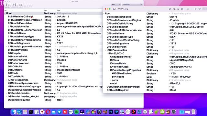Open the Dictionary view dropdown

(132, 5)
